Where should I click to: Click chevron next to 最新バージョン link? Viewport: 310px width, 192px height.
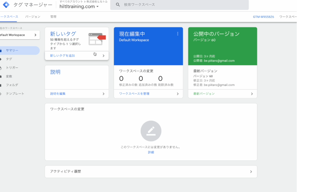click(x=252, y=94)
